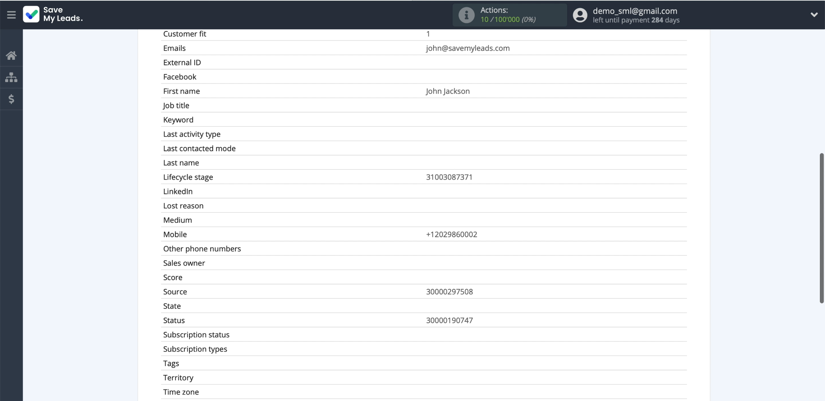Click the Mobile field label
825x401 pixels.
point(175,234)
